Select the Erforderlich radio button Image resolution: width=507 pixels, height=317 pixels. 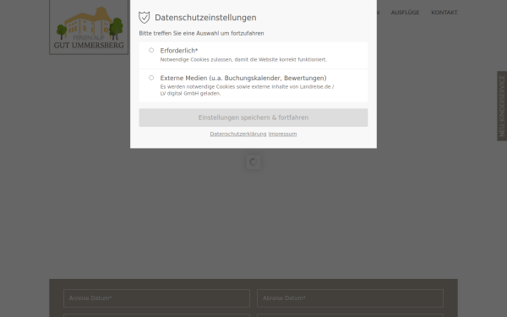[151, 50]
